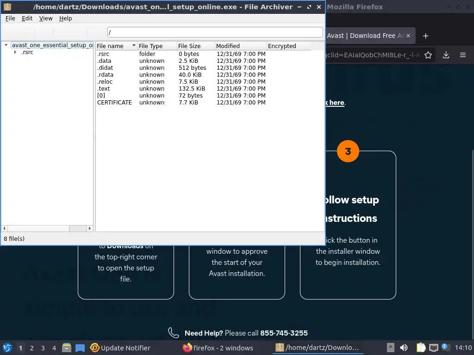474x355 pixels.
Task: Close the Avast Download Free tab
Action: click(x=408, y=36)
